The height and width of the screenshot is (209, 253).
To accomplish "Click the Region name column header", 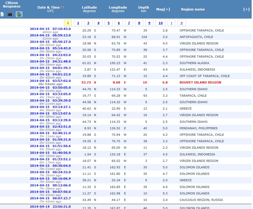I will 193,9.
